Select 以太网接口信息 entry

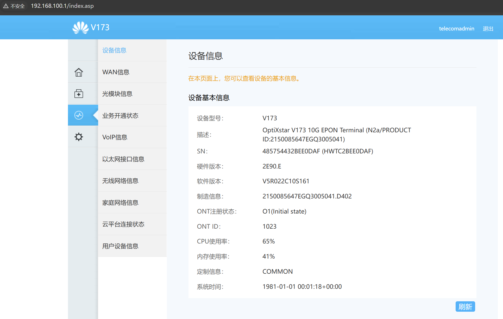click(123, 159)
